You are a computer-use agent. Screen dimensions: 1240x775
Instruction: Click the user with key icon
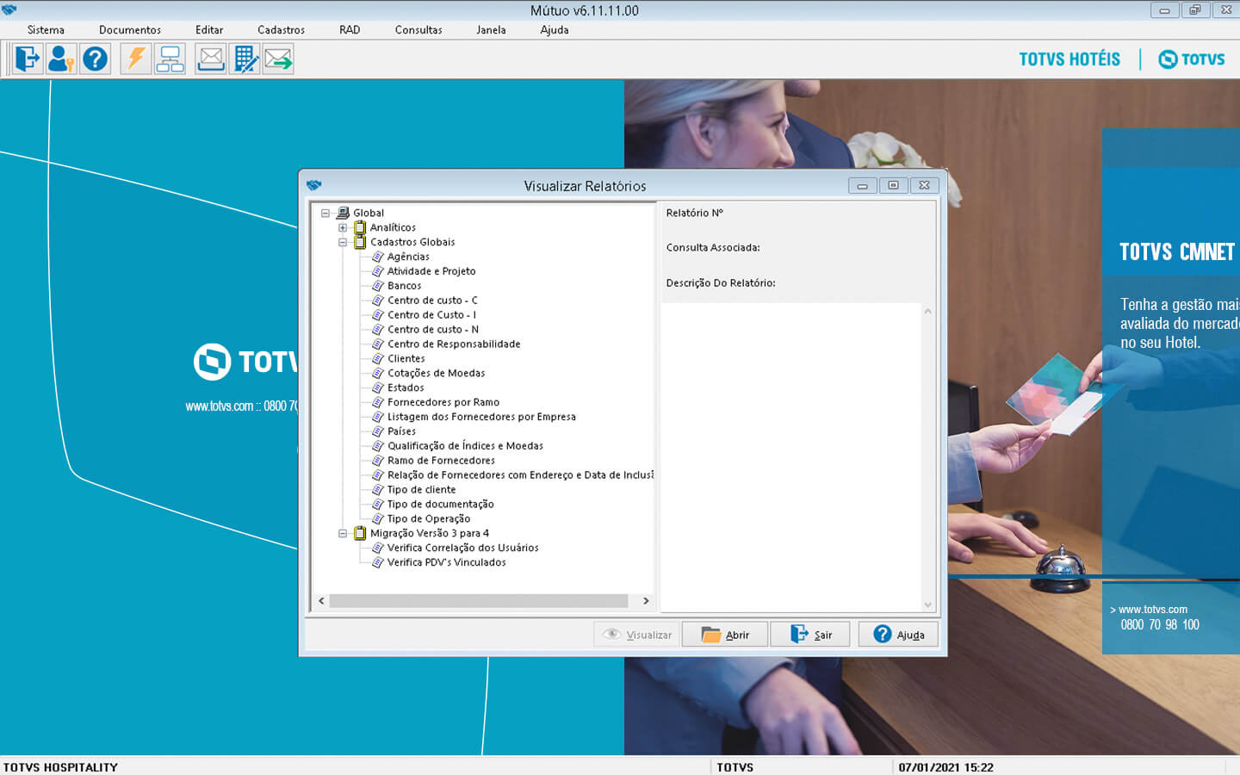click(60, 59)
